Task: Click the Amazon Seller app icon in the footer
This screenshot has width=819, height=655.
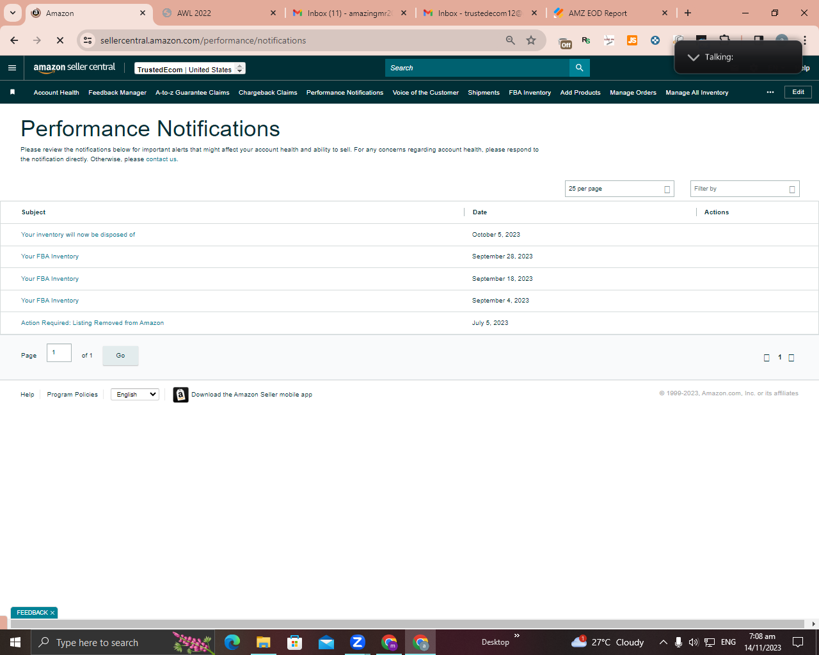Action: point(181,395)
